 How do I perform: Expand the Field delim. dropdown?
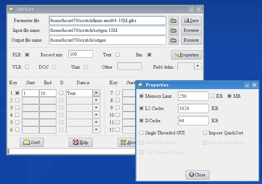[198, 66]
